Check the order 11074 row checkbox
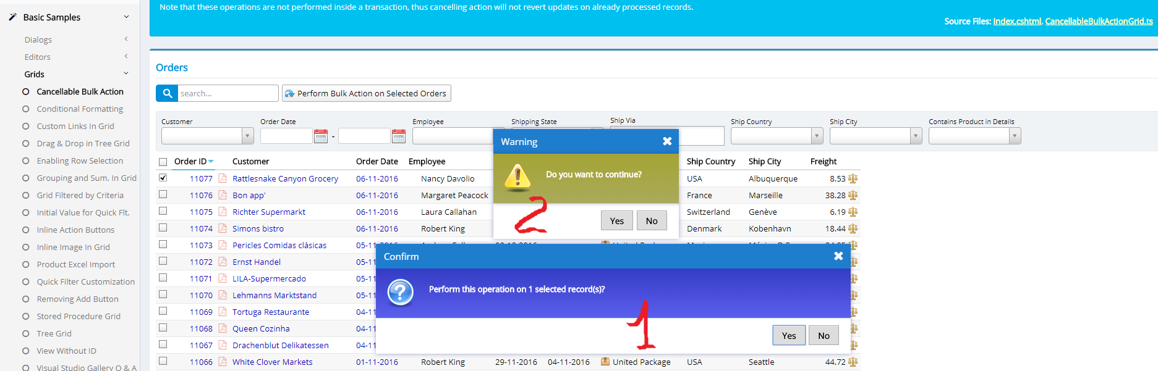Screen dimensions: 1158x371 pyautogui.click(x=163, y=228)
